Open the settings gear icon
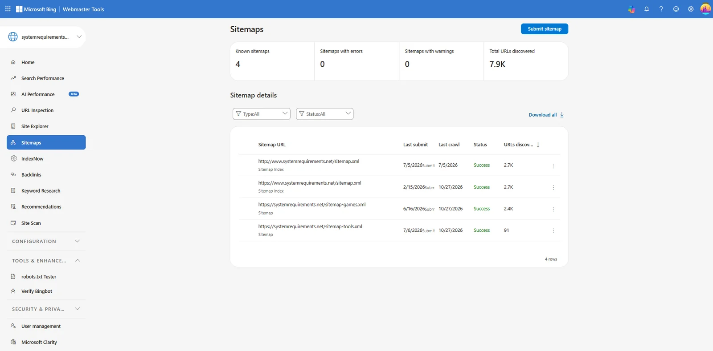The image size is (713, 351). pos(691,9)
